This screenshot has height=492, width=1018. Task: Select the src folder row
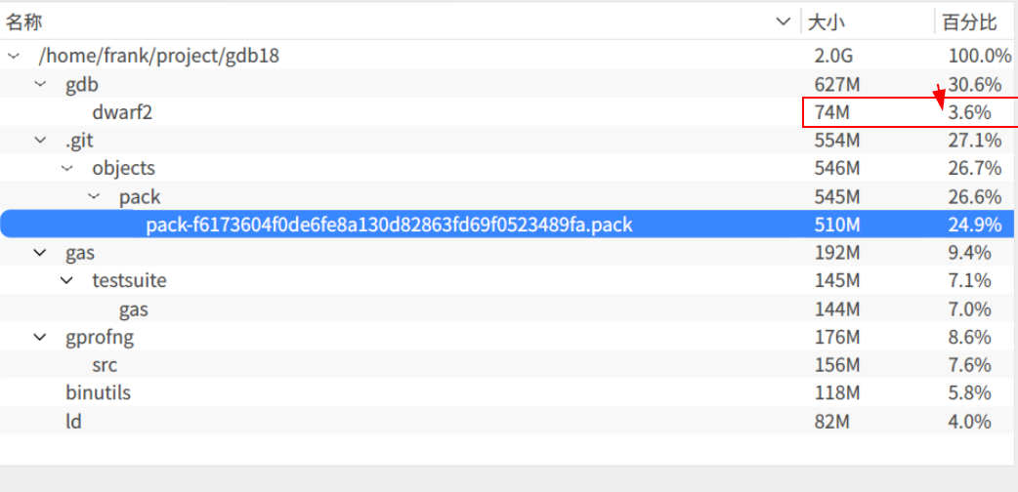coord(105,365)
